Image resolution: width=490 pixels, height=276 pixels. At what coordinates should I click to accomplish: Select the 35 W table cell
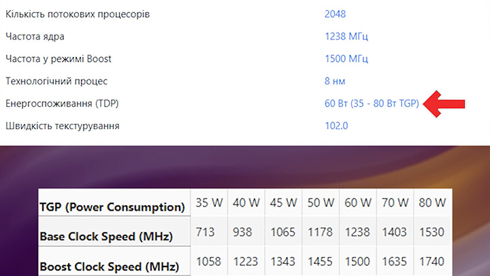point(209,203)
